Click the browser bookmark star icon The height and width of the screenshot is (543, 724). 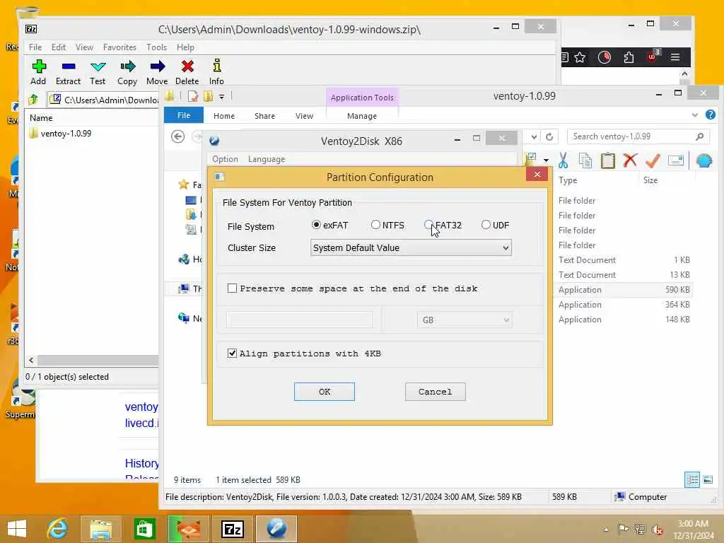[x=580, y=57]
